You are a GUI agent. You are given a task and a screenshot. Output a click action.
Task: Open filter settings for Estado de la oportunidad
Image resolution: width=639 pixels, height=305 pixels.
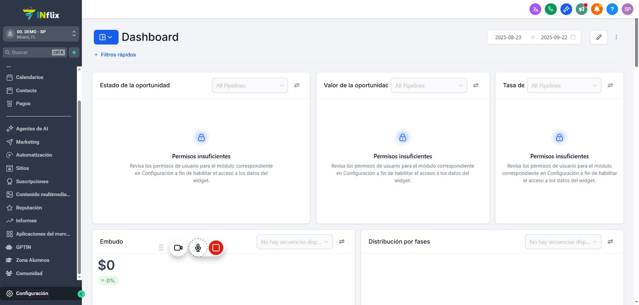297,85
